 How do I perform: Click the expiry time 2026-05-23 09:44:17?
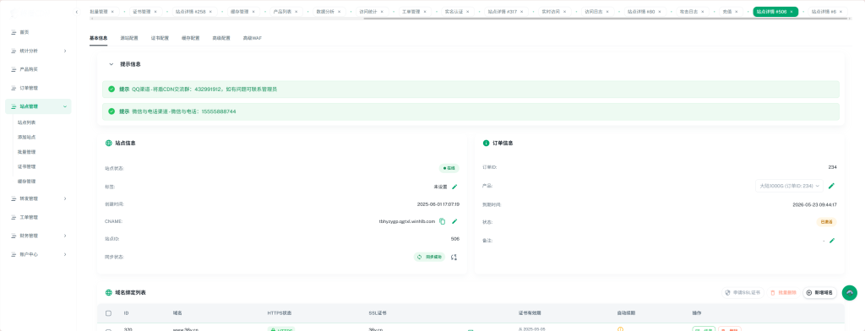[x=815, y=204]
